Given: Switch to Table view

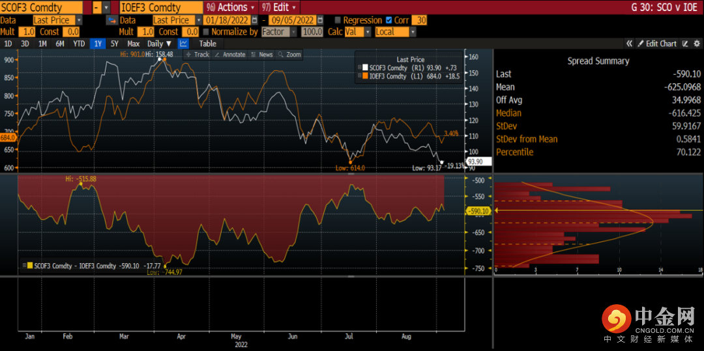Looking at the screenshot, I should pyautogui.click(x=207, y=44).
